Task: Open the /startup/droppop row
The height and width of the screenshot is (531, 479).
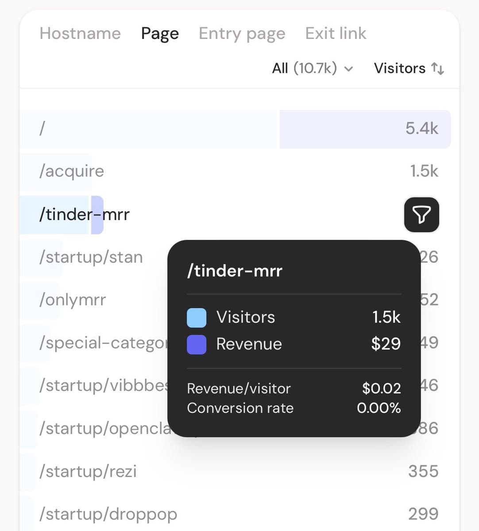Action: pos(236,514)
